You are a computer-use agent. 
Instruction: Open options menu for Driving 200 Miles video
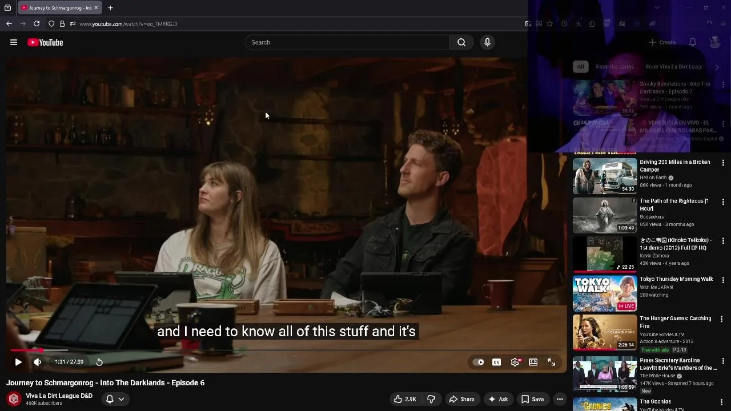coord(723,163)
